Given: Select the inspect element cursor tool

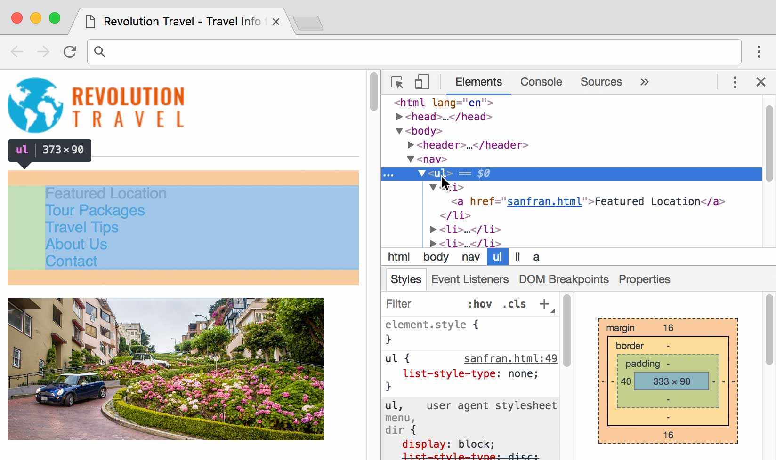Looking at the screenshot, I should point(397,82).
